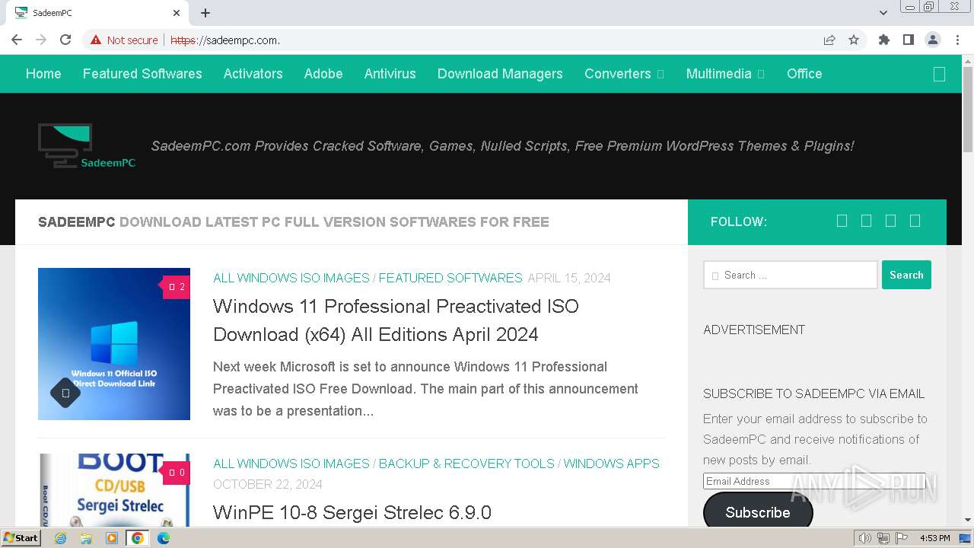974x548 pixels.
Task: Open Featured Softwares menu item
Action: coord(142,74)
